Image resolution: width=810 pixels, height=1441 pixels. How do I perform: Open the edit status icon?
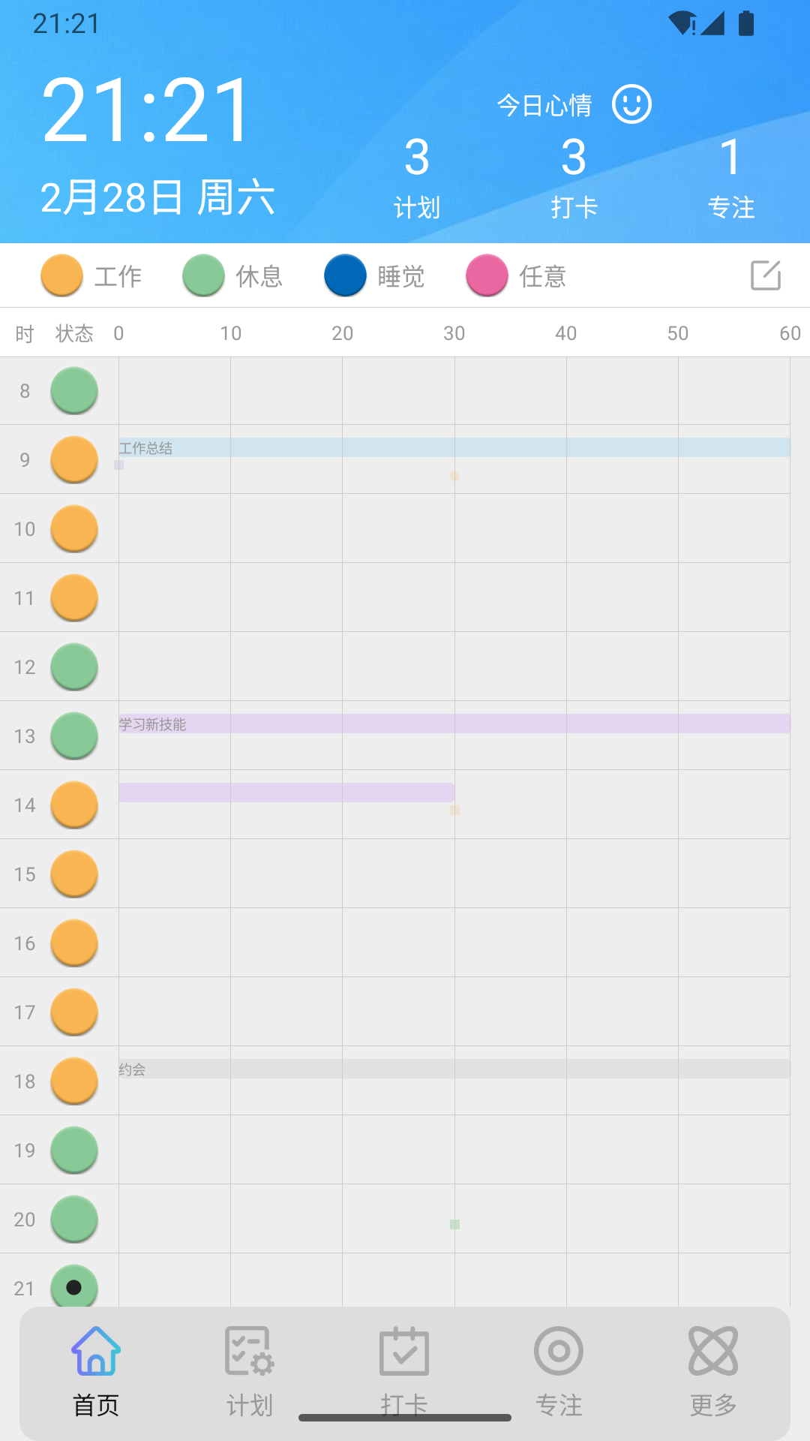[x=766, y=275]
